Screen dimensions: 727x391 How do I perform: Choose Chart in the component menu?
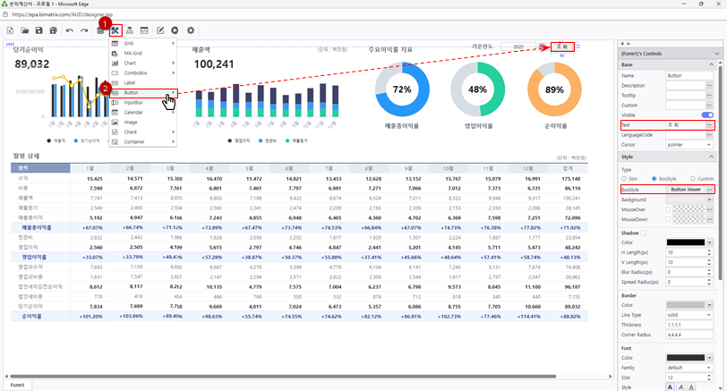tap(131, 63)
